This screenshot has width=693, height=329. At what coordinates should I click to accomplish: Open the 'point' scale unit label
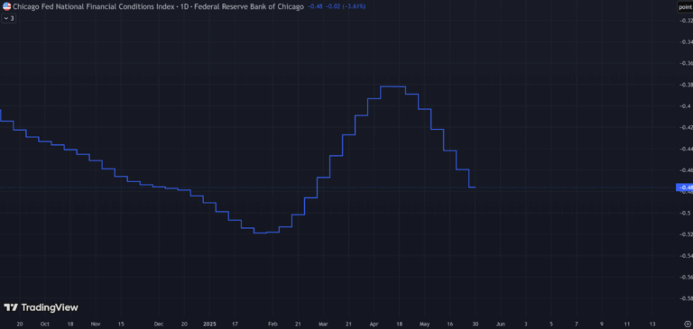(685, 7)
